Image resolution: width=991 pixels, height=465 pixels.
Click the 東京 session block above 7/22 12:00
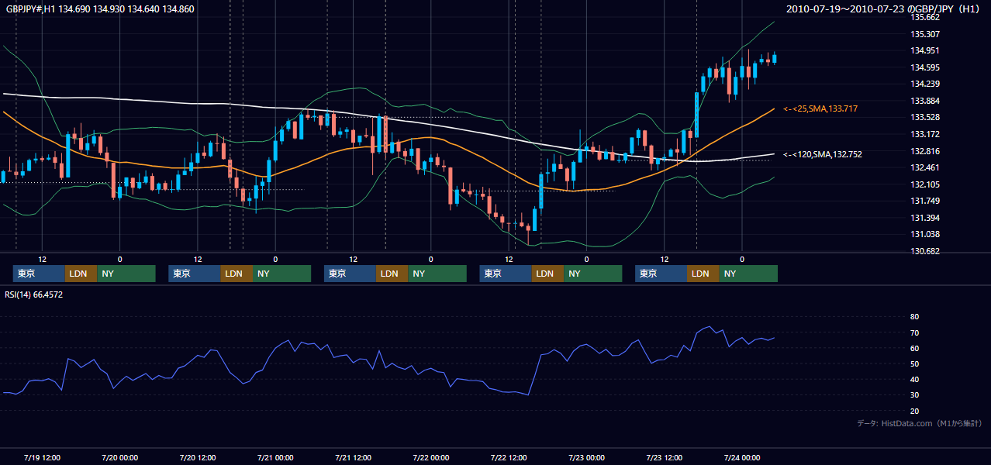click(x=506, y=274)
